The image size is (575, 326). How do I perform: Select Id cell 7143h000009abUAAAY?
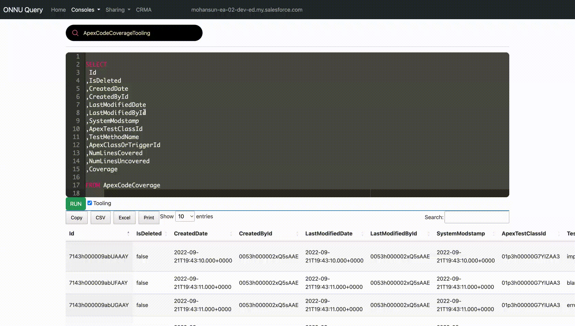coord(99,256)
